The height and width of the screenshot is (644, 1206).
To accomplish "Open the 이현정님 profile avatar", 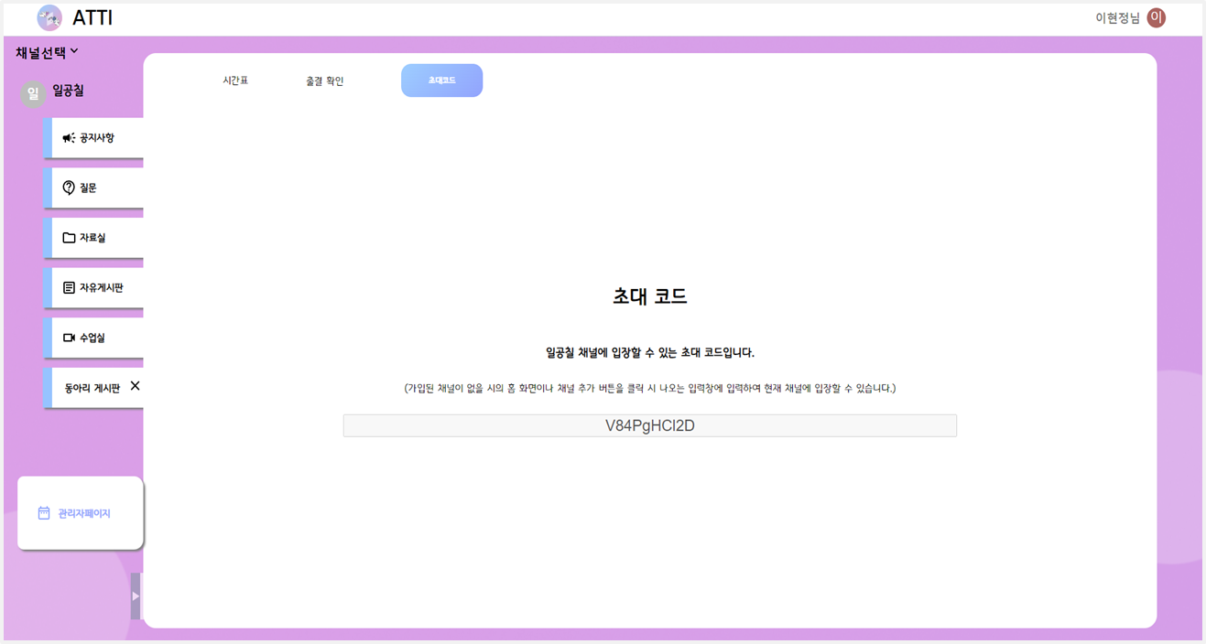I will tap(1155, 16).
